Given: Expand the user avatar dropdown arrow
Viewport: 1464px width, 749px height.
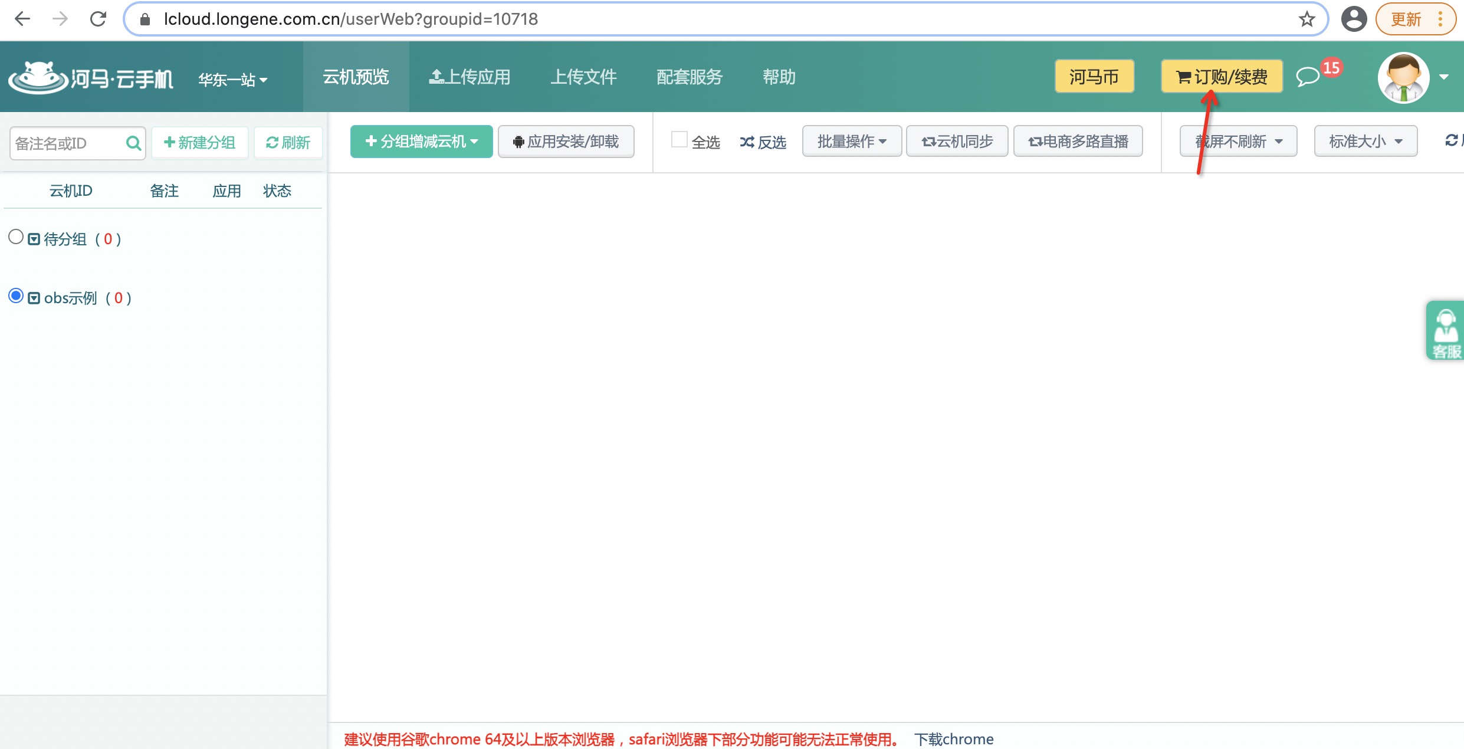Looking at the screenshot, I should [1444, 77].
